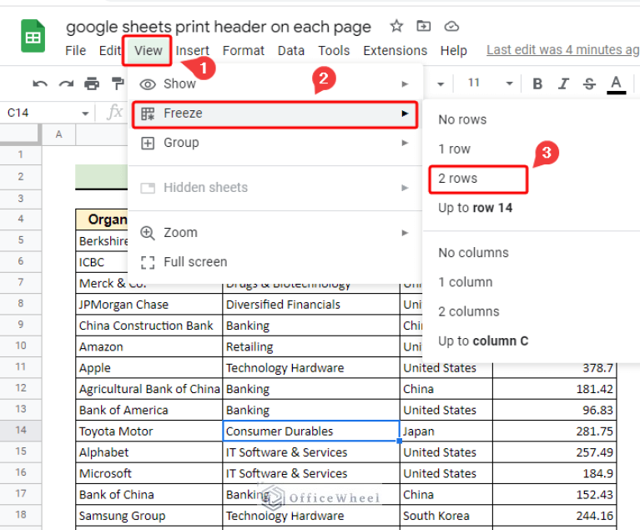640x530 pixels.
Task: Click cell value 281.75
Action: (x=554, y=432)
